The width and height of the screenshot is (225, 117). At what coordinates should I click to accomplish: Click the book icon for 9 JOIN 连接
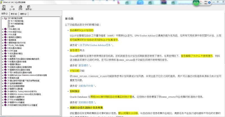coord(5,51)
